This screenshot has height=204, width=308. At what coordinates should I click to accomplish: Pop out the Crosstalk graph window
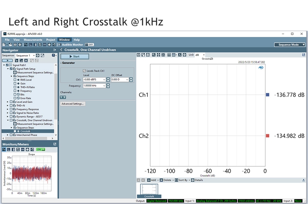[x=304, y=55]
